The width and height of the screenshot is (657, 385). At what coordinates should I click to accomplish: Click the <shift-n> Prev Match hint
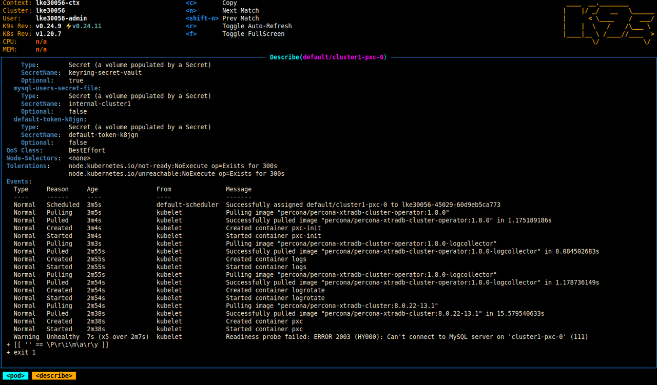click(x=222, y=18)
